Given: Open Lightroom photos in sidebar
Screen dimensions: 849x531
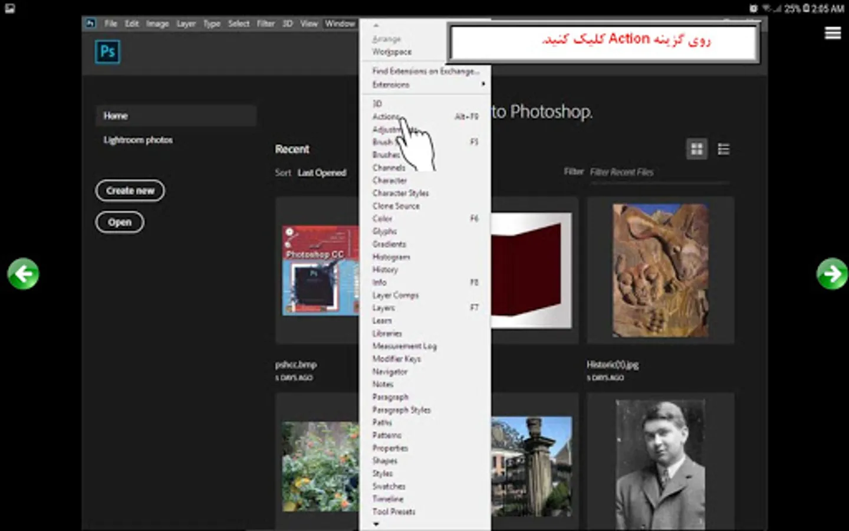Looking at the screenshot, I should click(138, 140).
